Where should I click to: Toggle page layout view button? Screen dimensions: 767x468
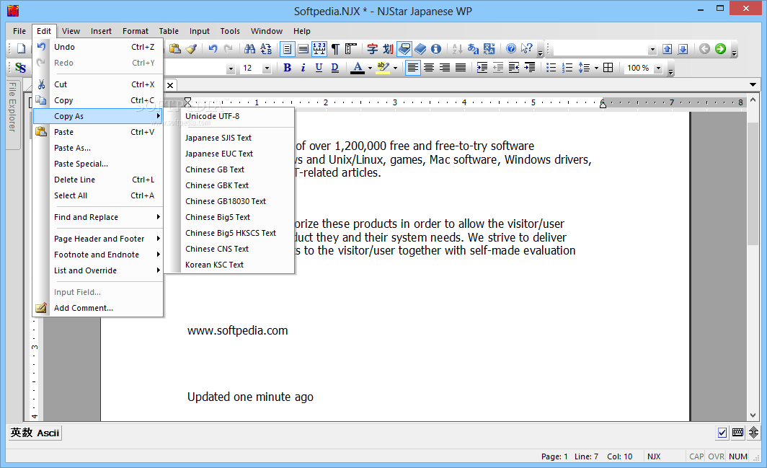pos(287,48)
